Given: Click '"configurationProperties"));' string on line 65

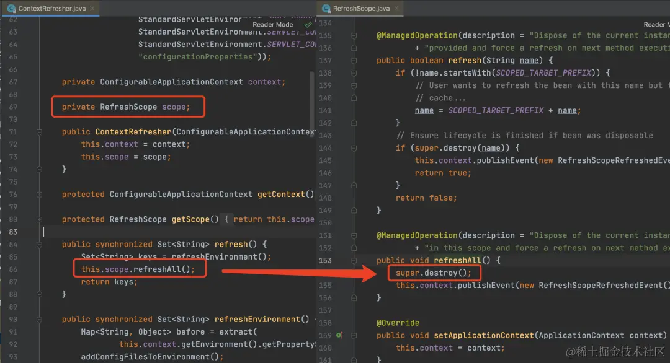Looking at the screenshot, I should pyautogui.click(x=204, y=57).
